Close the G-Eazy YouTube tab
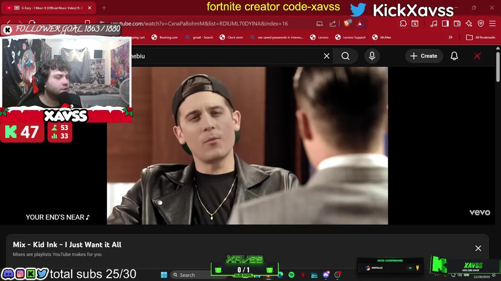 tap(90, 8)
